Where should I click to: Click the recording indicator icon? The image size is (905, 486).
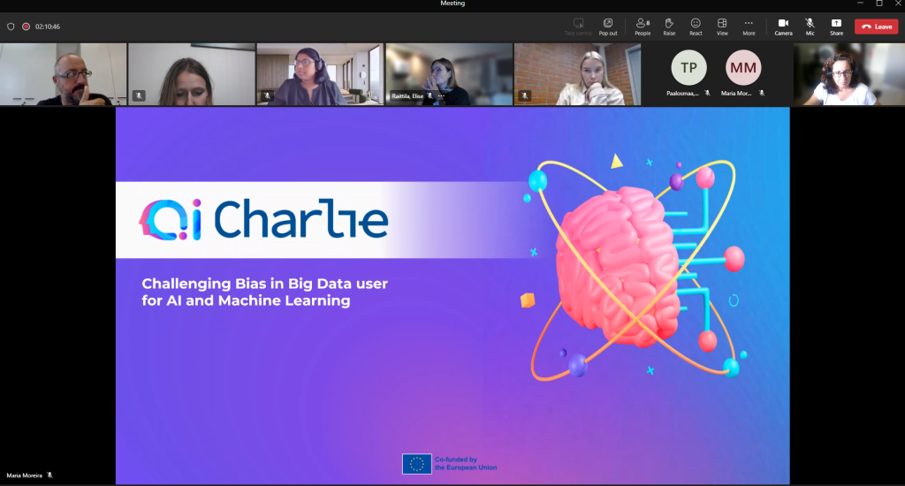pyautogui.click(x=26, y=27)
